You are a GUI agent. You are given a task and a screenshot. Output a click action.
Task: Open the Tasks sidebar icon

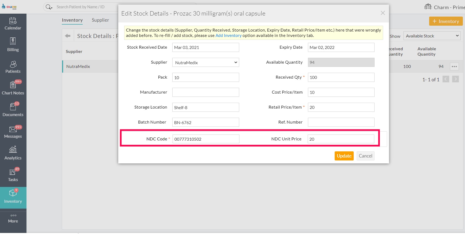(13, 172)
